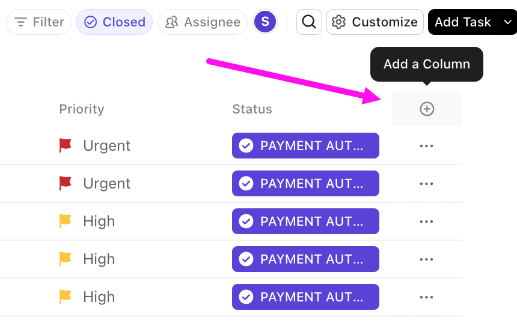517x335 pixels.
Task: Click the plus icon to add a column
Action: pos(427,109)
